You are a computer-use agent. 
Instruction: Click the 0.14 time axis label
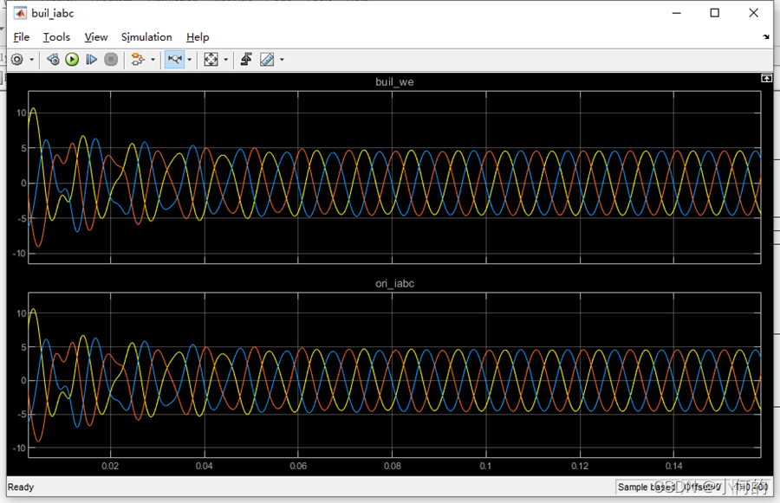(x=674, y=467)
